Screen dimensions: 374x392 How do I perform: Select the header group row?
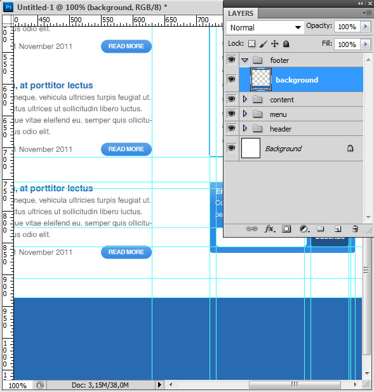(x=301, y=129)
